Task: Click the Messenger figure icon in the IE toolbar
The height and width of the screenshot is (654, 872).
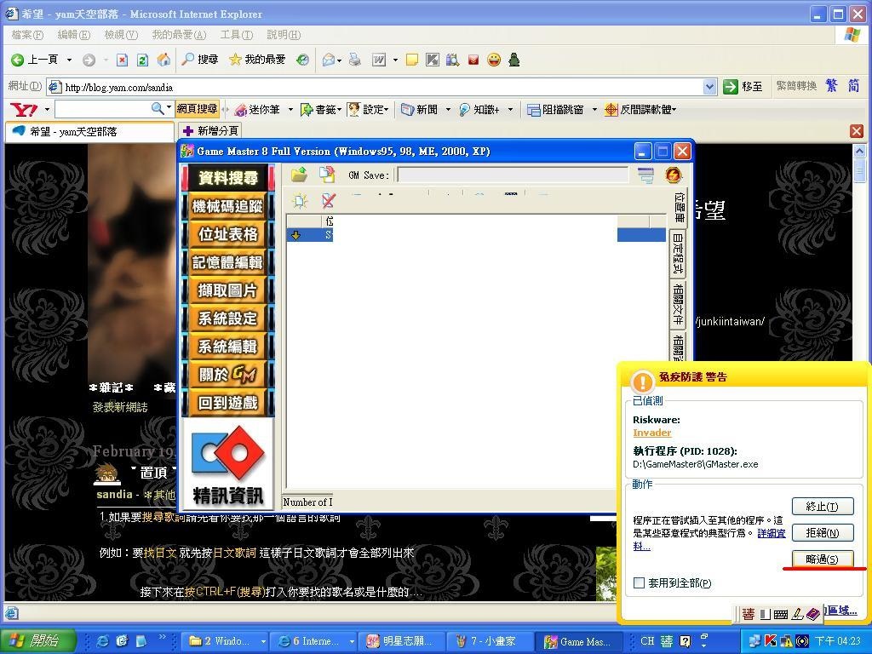Action: tap(513, 60)
